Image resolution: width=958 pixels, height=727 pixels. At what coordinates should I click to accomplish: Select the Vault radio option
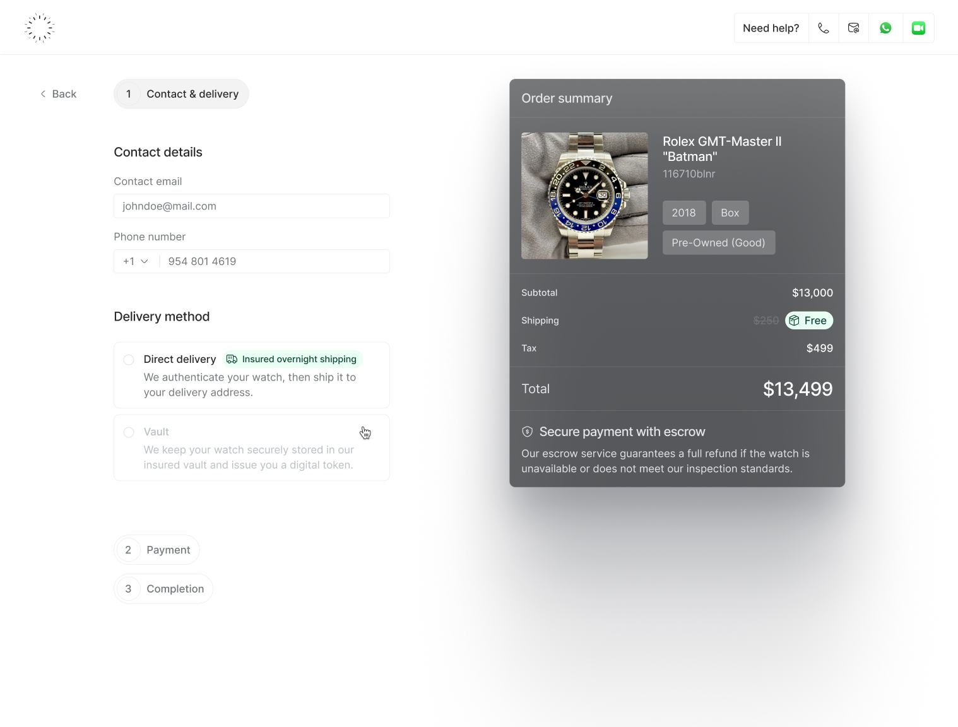click(x=129, y=432)
